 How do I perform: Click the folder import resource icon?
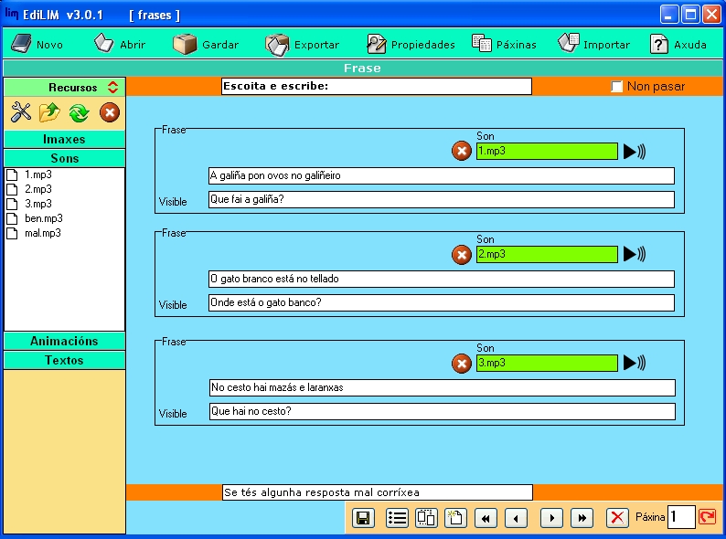click(x=49, y=112)
